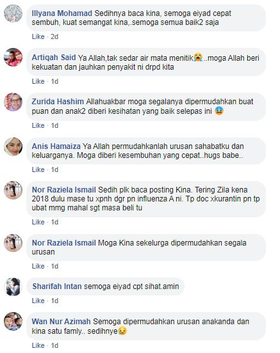Open Illyana Mohamad's profile picture
280x353 pixels.
tap(13, 13)
